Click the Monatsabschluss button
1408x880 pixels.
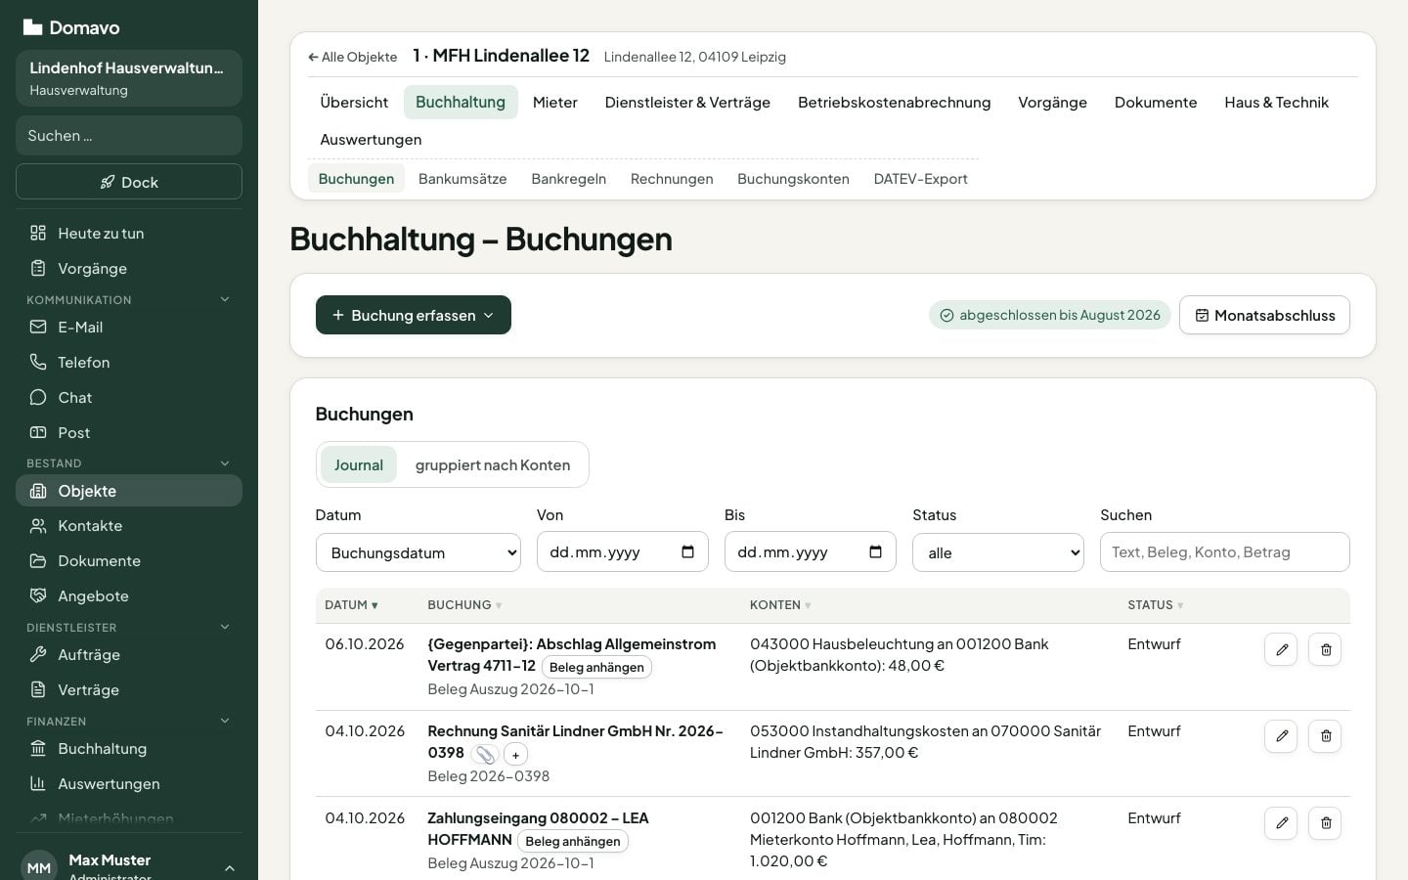(x=1264, y=315)
